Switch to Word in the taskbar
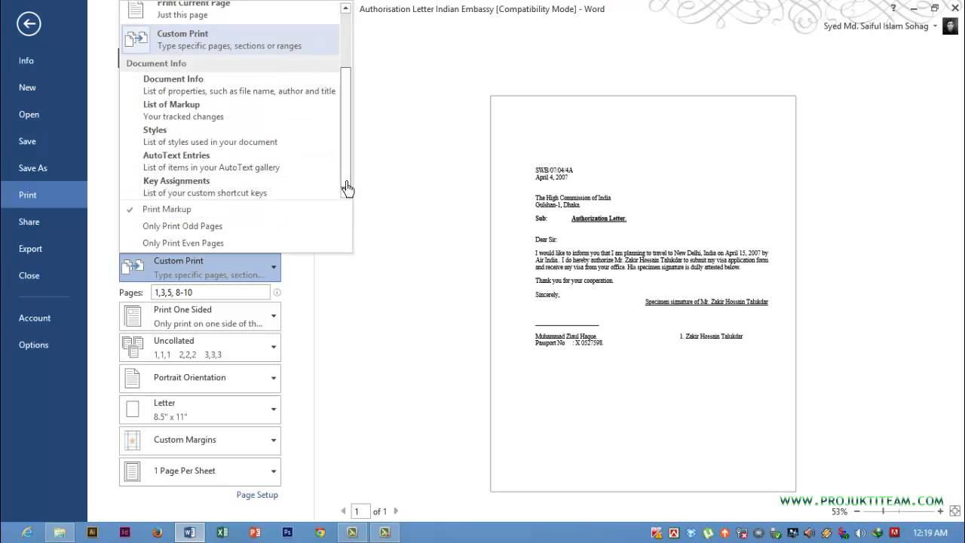Viewport: 965px width, 543px height. tap(190, 532)
